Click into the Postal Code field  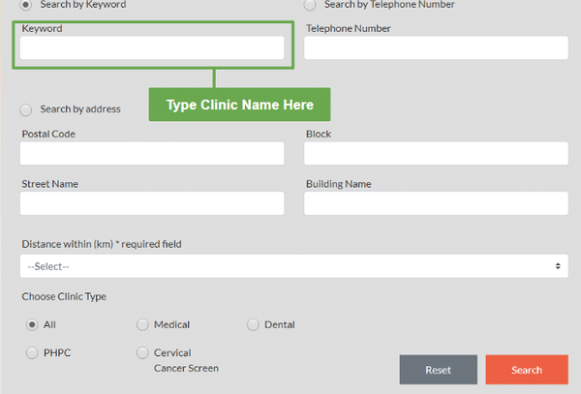(152, 153)
